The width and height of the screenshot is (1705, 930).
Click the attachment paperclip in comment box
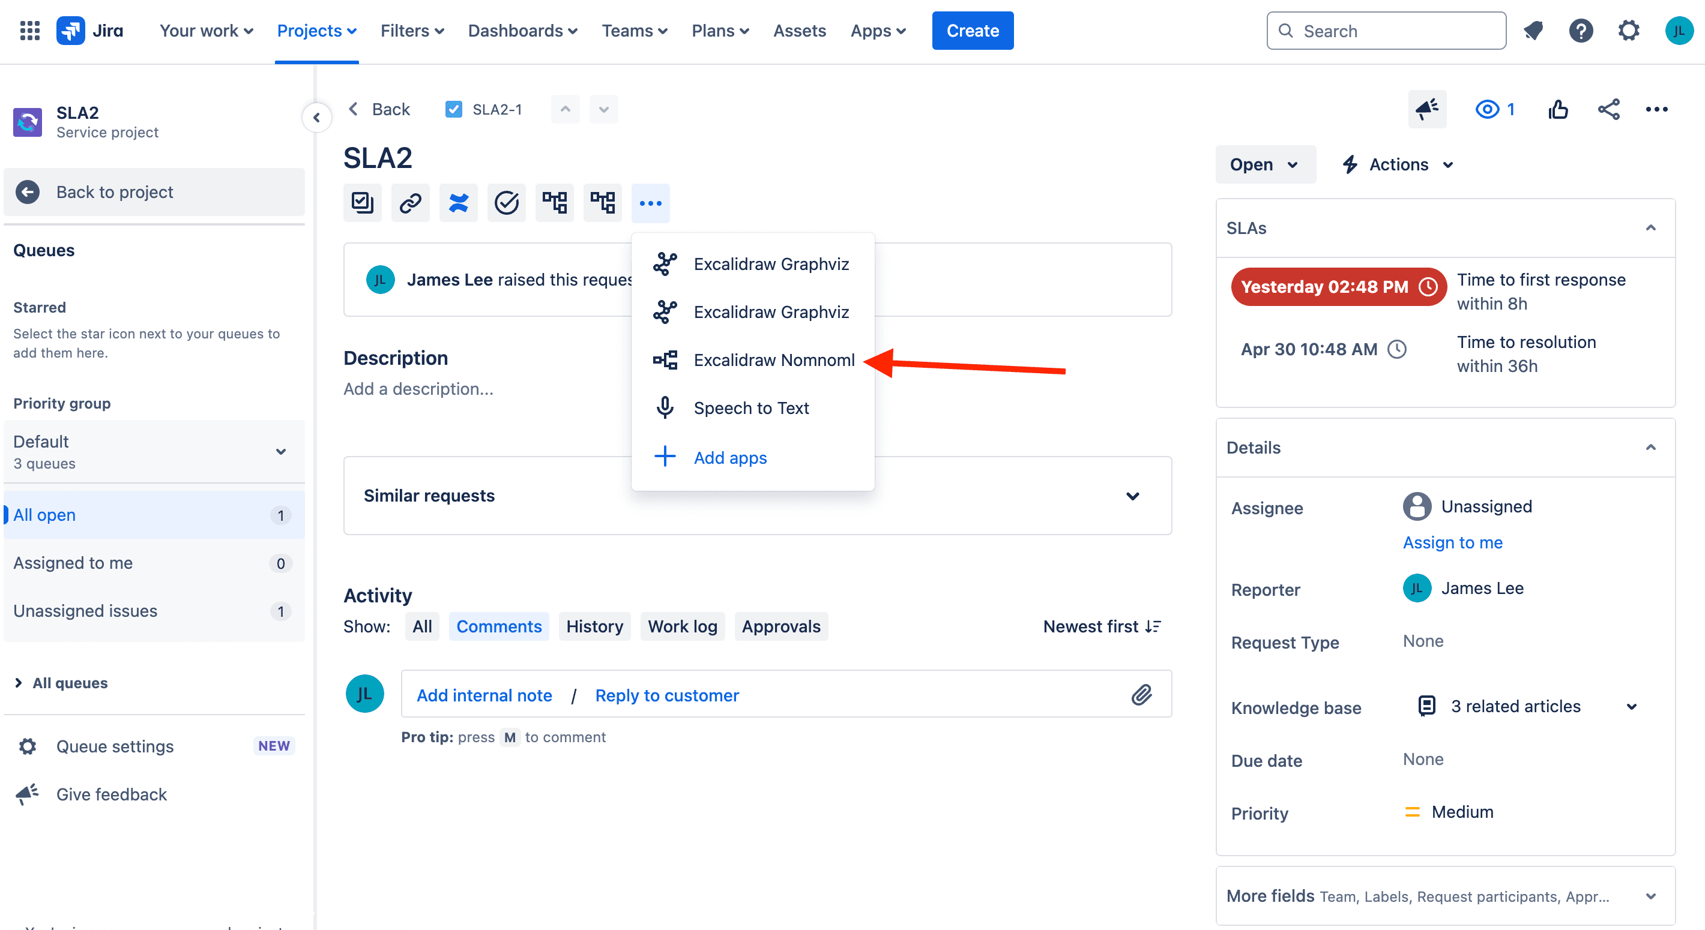tap(1141, 695)
